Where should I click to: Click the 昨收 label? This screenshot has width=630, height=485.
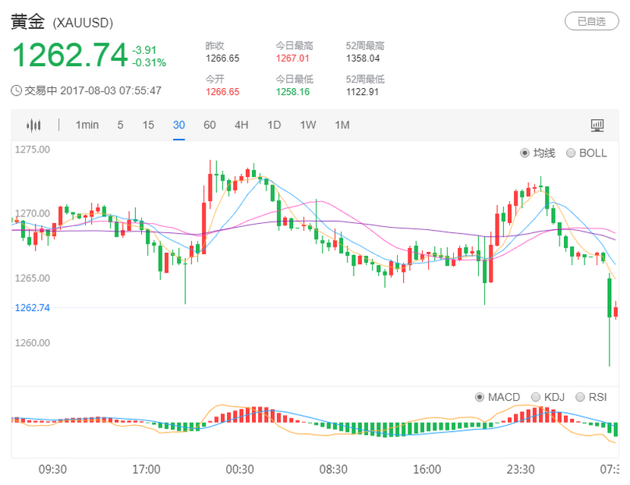(x=215, y=46)
